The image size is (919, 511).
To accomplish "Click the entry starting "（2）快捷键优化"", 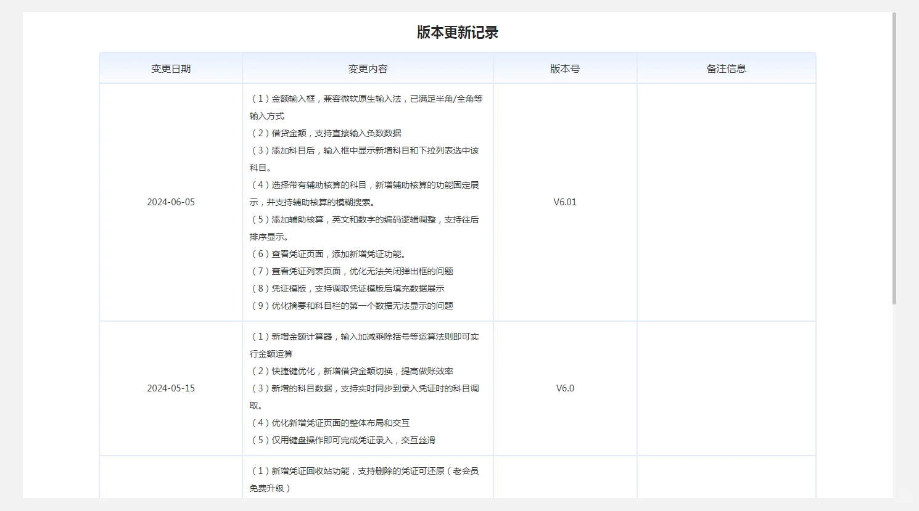I will pyautogui.click(x=352, y=371).
